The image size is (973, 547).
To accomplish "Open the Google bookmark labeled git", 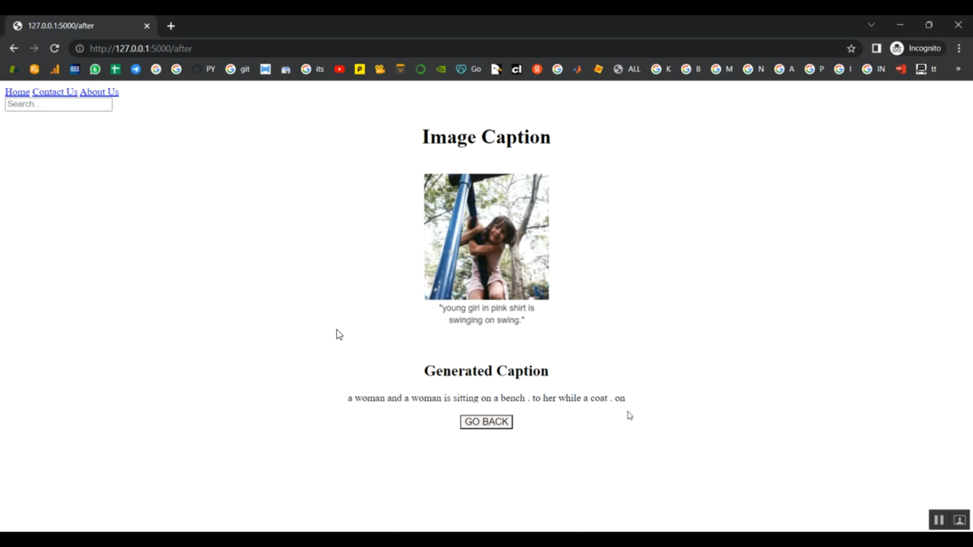I will (237, 69).
